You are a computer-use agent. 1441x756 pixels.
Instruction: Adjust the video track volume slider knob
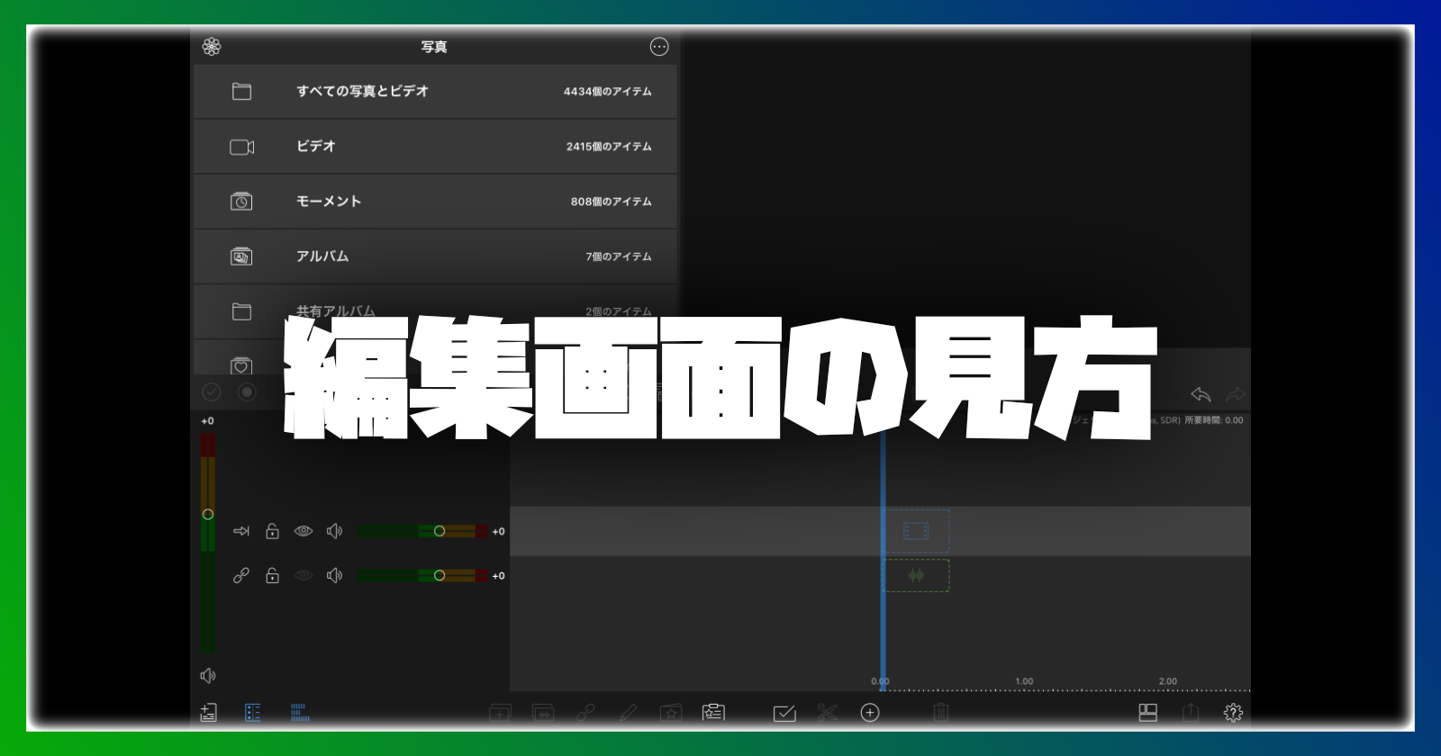[440, 531]
